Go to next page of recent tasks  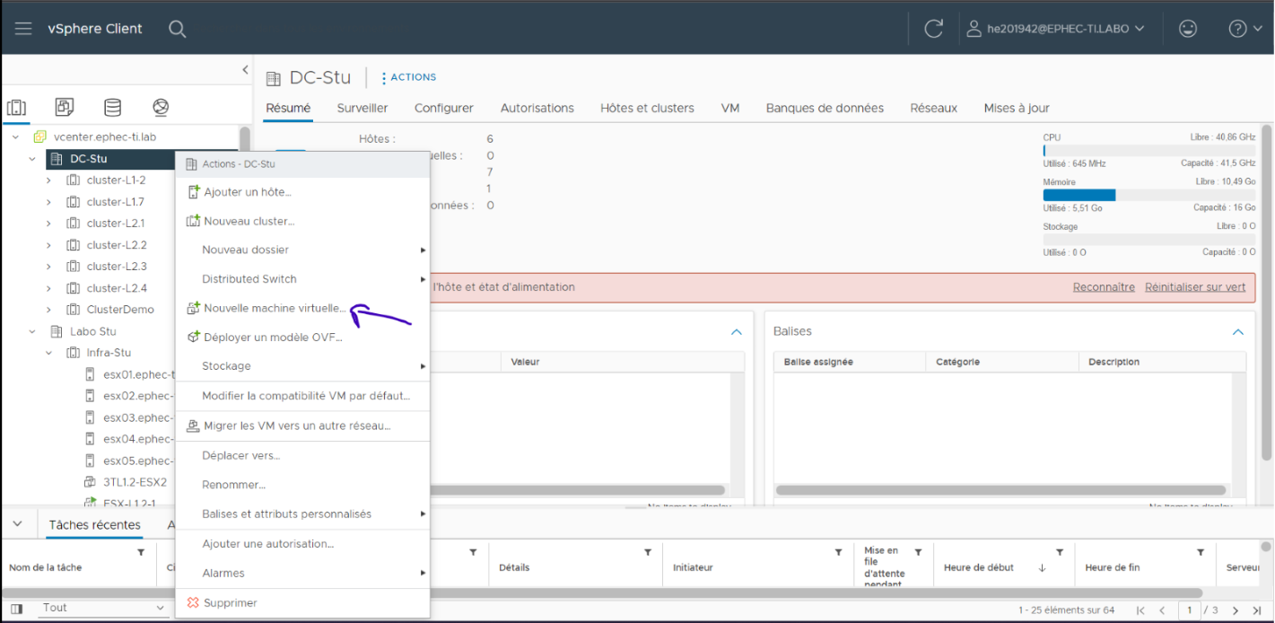click(1235, 610)
